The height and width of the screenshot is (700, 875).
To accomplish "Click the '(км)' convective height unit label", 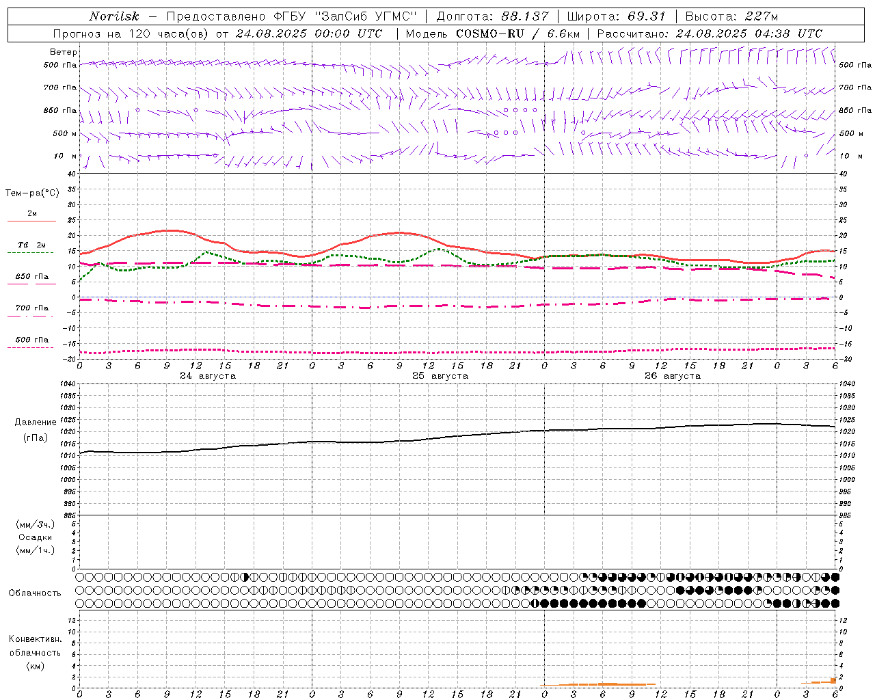I will [x=35, y=666].
